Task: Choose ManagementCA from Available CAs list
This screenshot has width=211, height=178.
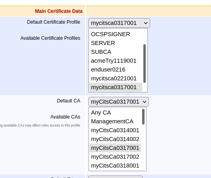Action: (x=115, y=122)
